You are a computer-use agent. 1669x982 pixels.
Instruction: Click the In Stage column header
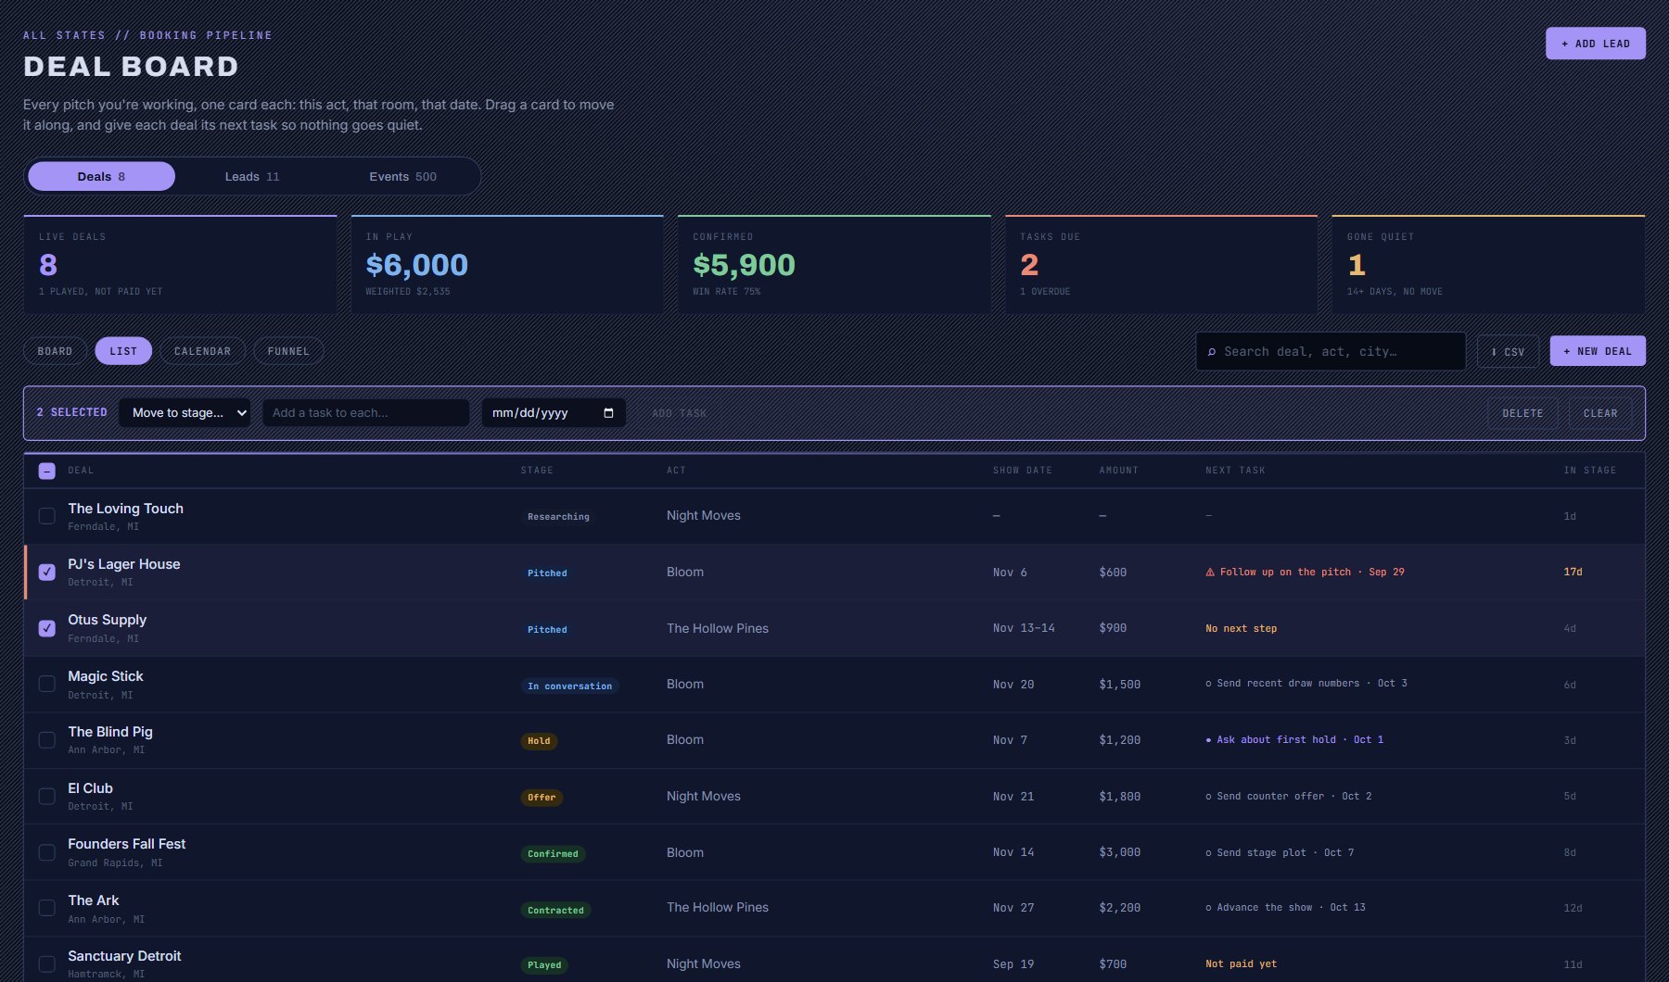(x=1589, y=471)
